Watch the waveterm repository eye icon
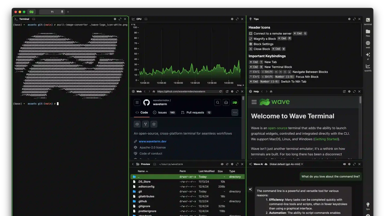Viewport: 385px width, 216px height. click(x=137, y=124)
